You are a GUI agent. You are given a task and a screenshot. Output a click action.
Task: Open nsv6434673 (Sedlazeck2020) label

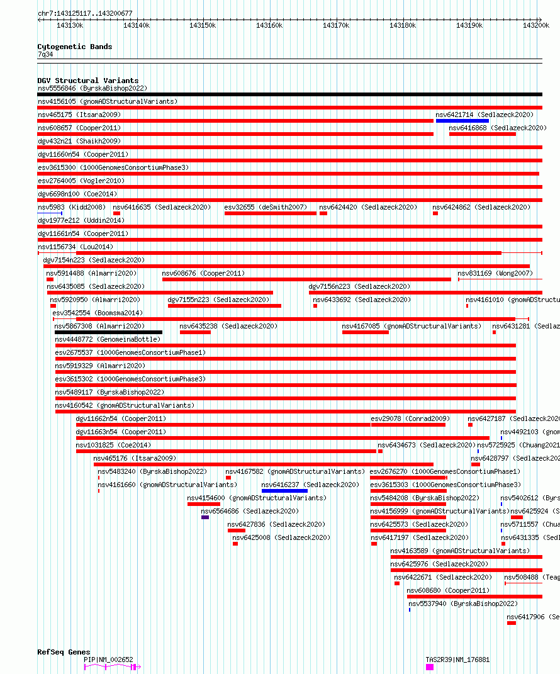(427, 446)
